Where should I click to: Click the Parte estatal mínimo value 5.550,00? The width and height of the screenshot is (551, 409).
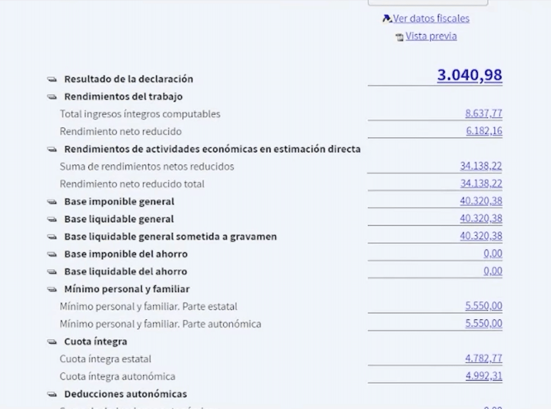[483, 306]
